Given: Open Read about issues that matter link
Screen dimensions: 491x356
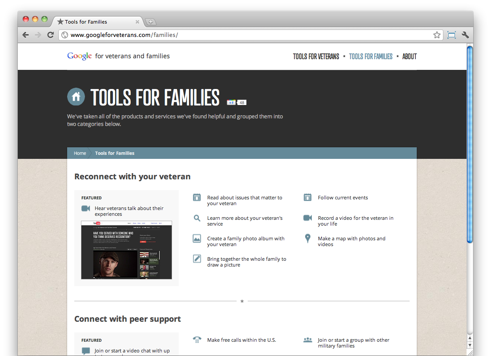Looking at the screenshot, I should [x=245, y=201].
